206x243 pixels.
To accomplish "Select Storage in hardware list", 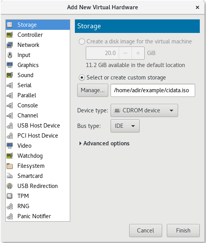I will [38, 25].
